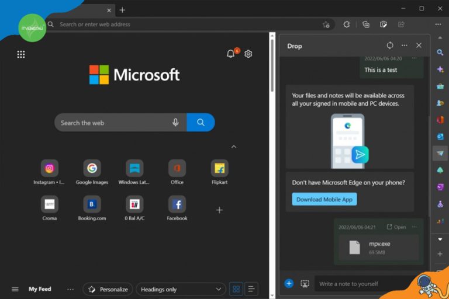Image resolution: width=449 pixels, height=299 pixels.
Task: Open the Google Images quick link tile
Action: [x=92, y=172]
